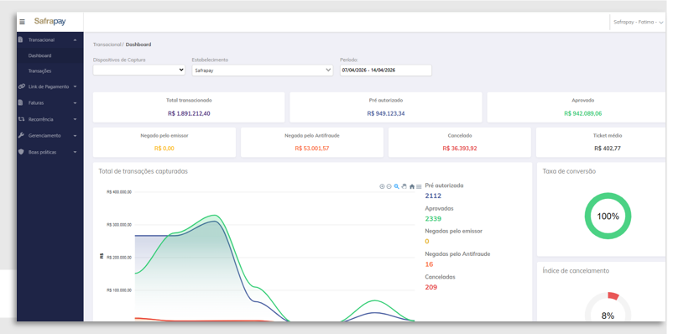
Task: Click Pré autorizado value R$ 949.123,34
Action: pos(386,114)
